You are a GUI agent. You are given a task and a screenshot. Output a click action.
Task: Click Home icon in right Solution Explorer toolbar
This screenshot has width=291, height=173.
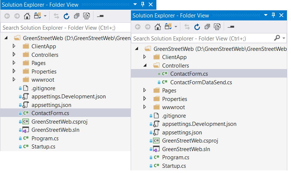[x=158, y=27]
